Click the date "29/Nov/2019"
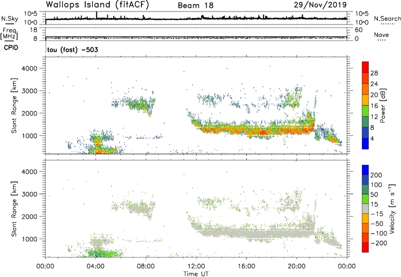401x277 pixels. coord(320,5)
